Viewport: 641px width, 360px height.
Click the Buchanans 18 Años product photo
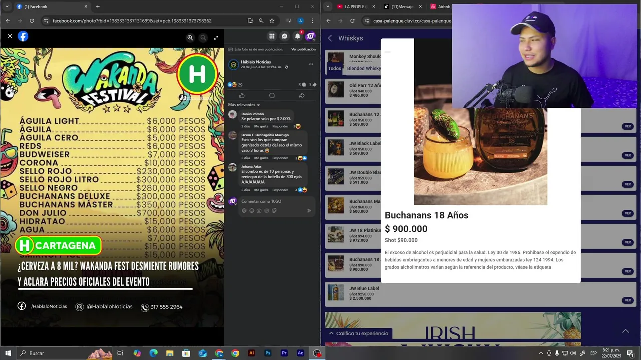coord(481,122)
